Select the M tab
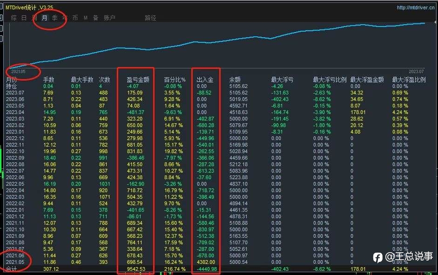Image resolution: width=438 pixels, height=275 pixels. [x=86, y=18]
